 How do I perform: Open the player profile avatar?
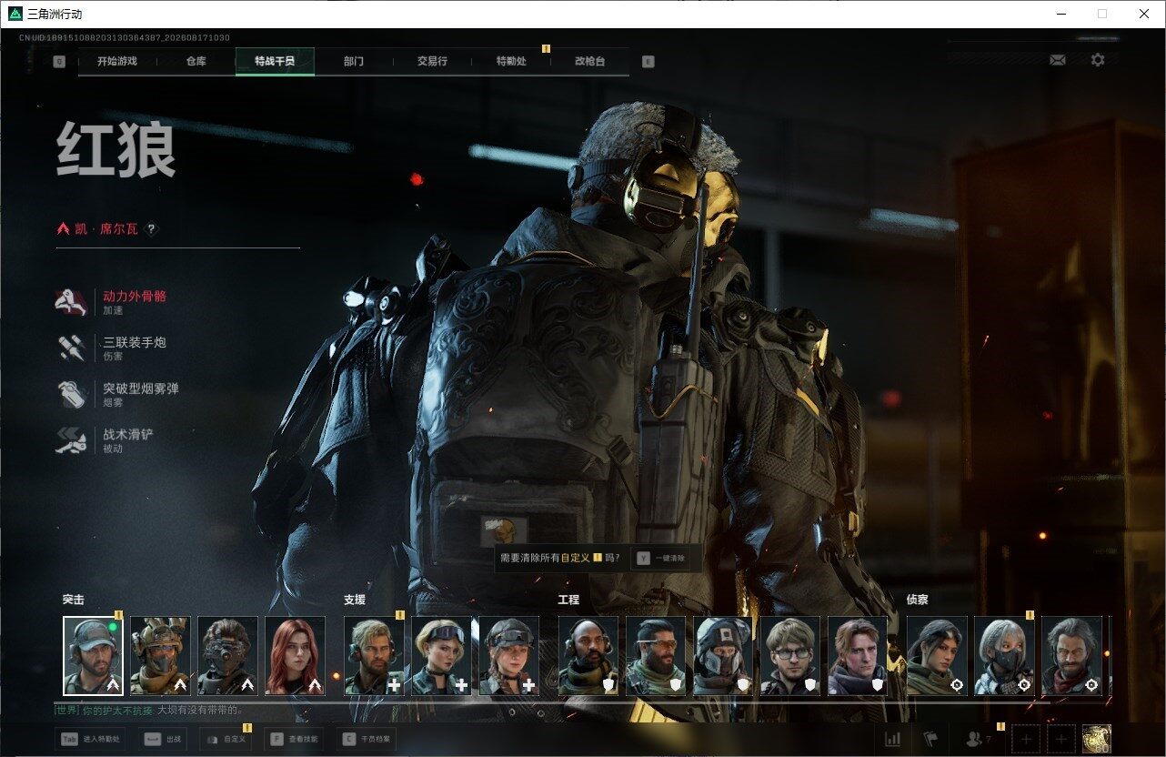click(x=1097, y=740)
